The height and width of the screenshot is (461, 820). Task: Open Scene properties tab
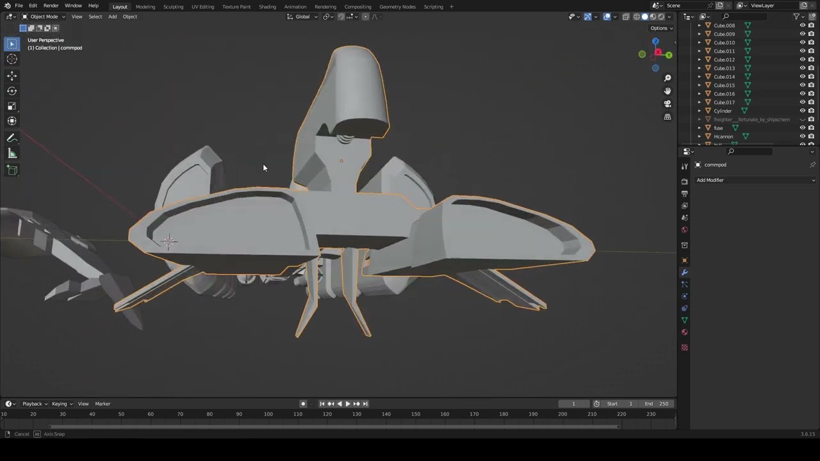coord(684,218)
